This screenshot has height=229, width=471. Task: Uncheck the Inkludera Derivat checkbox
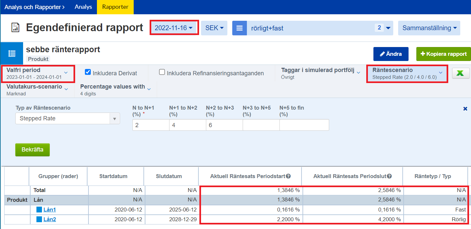88,72
